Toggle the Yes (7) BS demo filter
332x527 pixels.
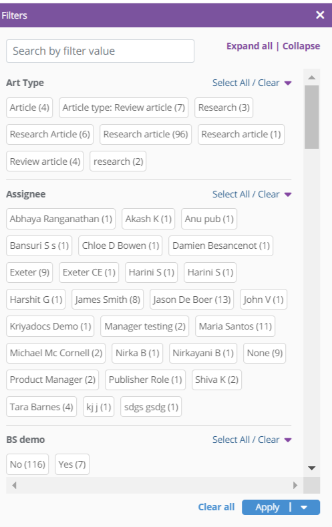coord(72,464)
